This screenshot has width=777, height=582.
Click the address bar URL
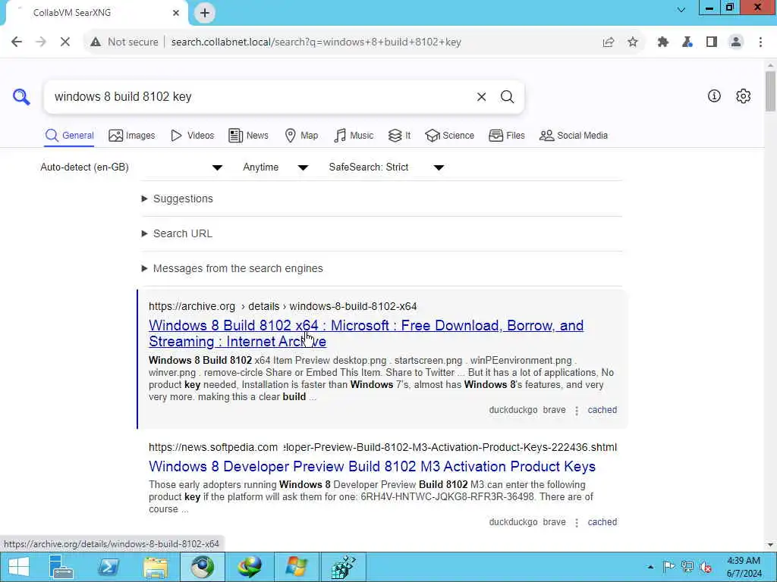coord(316,42)
